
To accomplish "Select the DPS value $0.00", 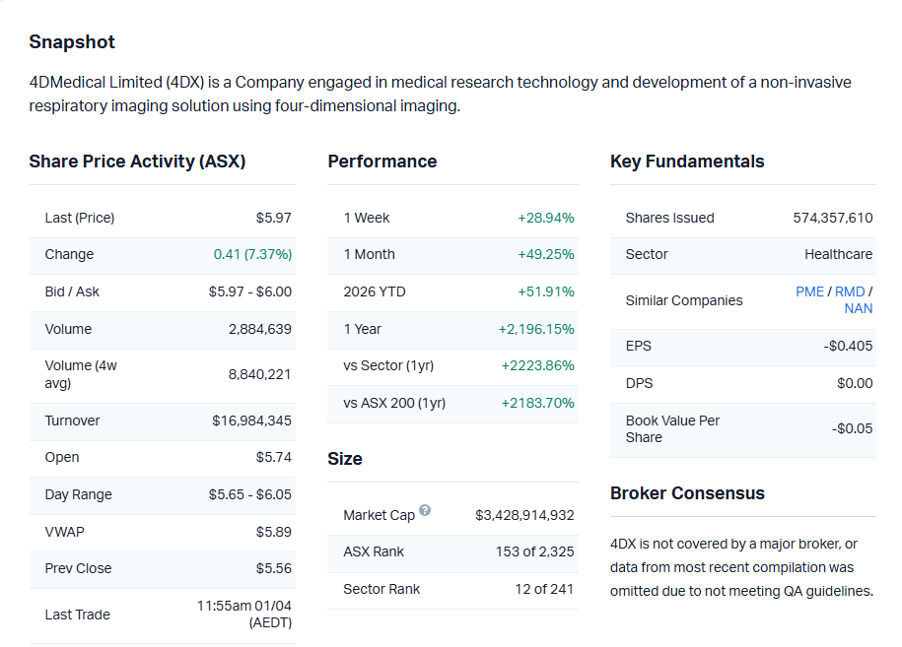I will tap(855, 383).
